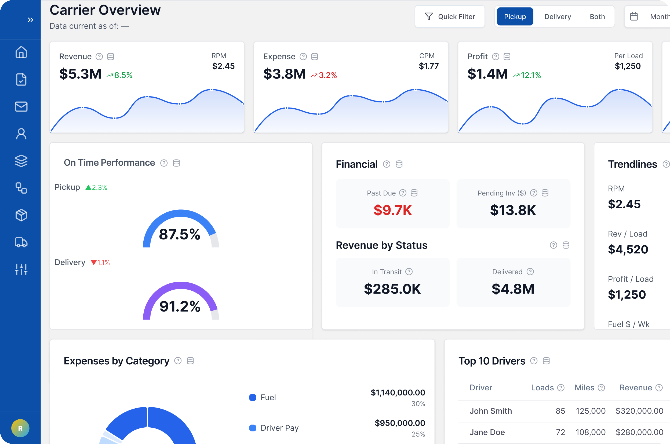
Task: Click the Pending Inv $13.8K value
Action: tap(513, 210)
